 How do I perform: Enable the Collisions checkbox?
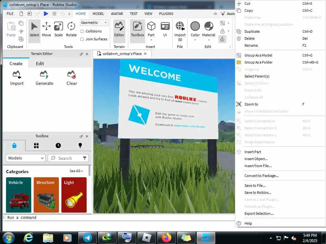click(82, 31)
